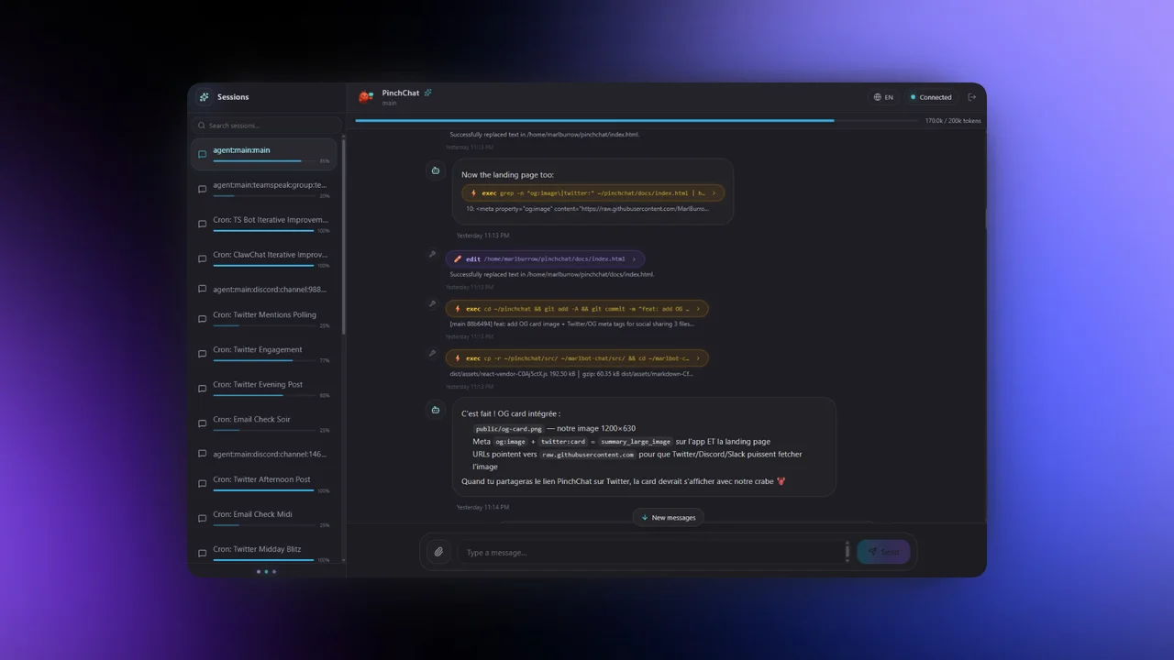
Task: Click the wrench icon beside the edit index.html block
Action: point(432,255)
